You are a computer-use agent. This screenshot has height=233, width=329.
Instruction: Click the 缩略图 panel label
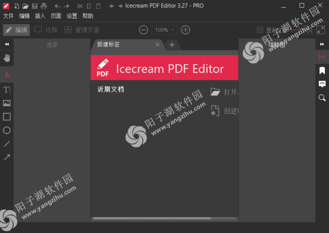(x=277, y=45)
